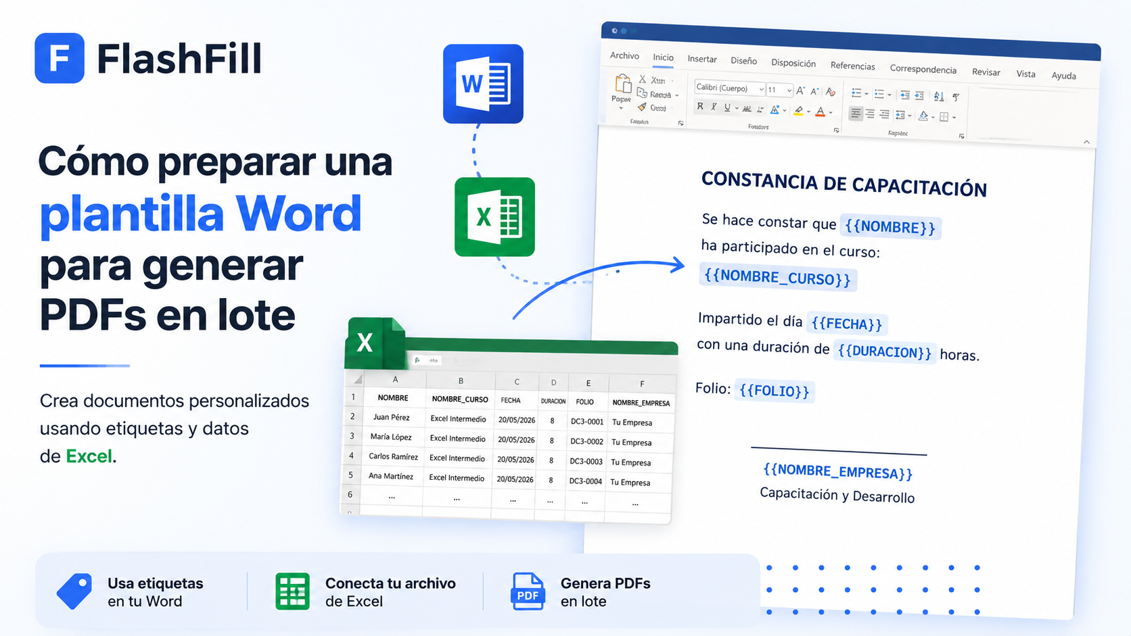The image size is (1131, 636).
Task: Click the Cut scissors icon
Action: click(x=643, y=79)
